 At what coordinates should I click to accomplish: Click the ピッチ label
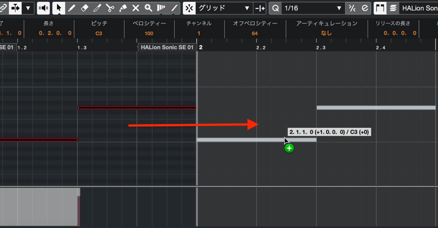99,23
